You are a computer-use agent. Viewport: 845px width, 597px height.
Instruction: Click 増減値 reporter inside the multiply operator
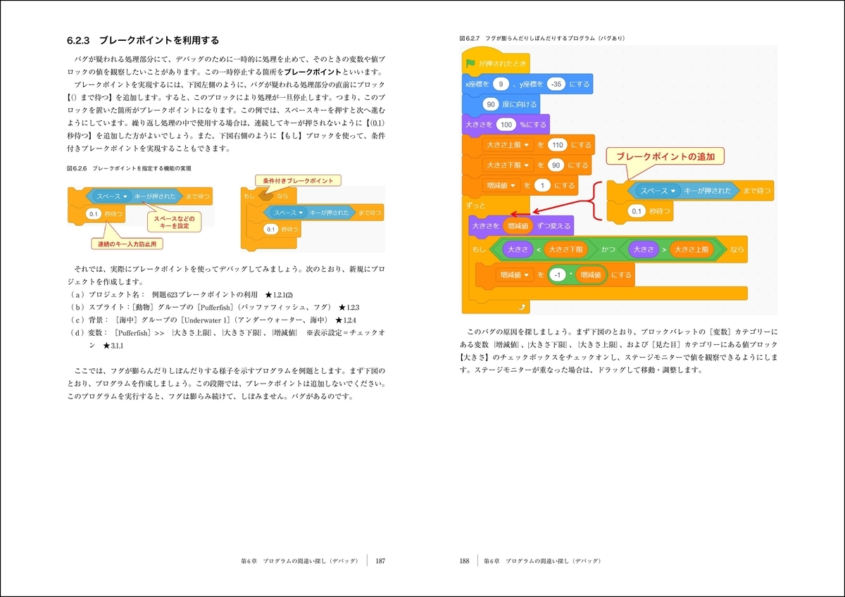[x=591, y=275]
